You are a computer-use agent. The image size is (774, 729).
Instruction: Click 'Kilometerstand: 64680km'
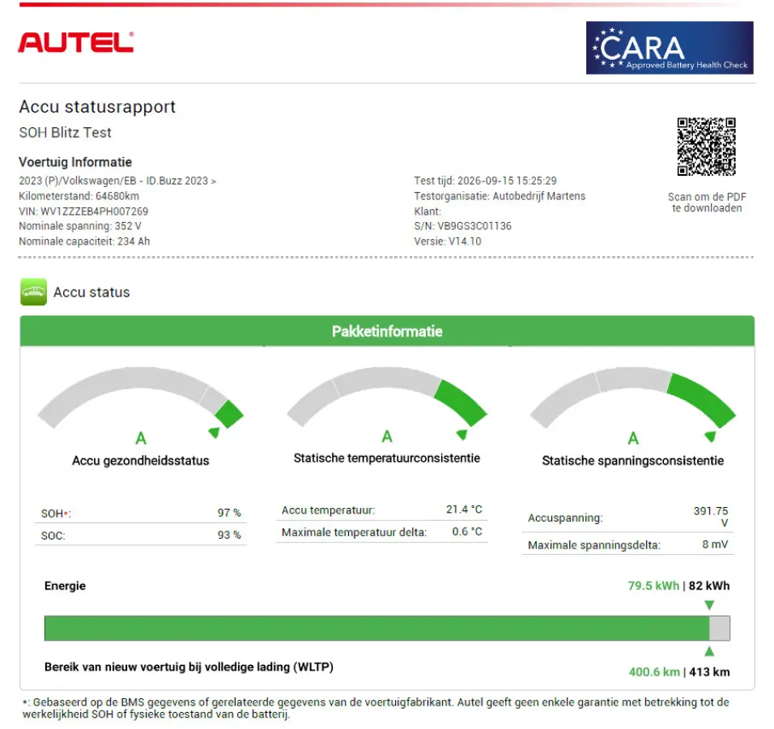[79, 196]
